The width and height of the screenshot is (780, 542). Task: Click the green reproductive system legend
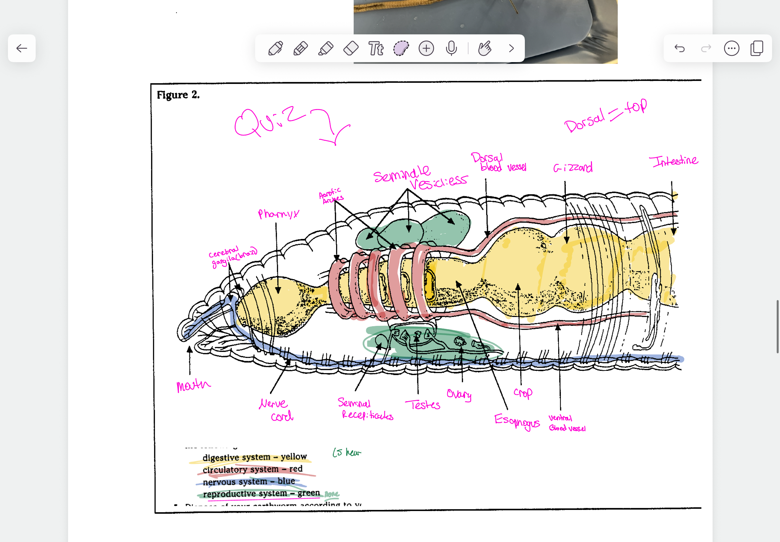pos(261,493)
